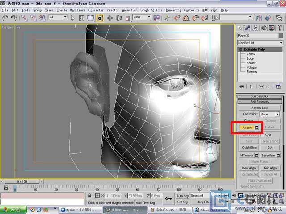Toggle the 3D Snaps magnet icon

pos(177,18)
